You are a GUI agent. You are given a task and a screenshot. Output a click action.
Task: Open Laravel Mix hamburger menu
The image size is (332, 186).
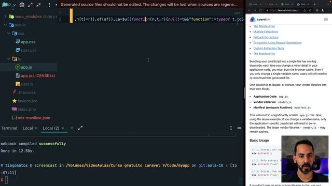pyautogui.click(x=326, y=20)
